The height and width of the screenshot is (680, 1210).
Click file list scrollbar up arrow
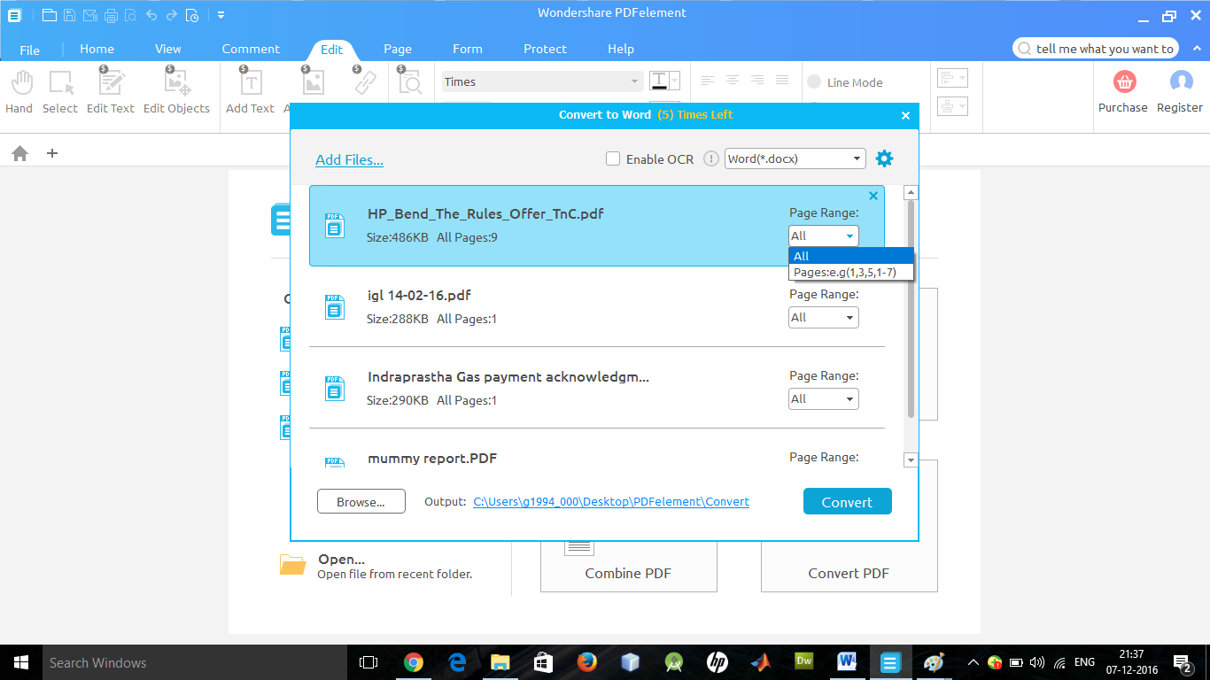coord(911,192)
